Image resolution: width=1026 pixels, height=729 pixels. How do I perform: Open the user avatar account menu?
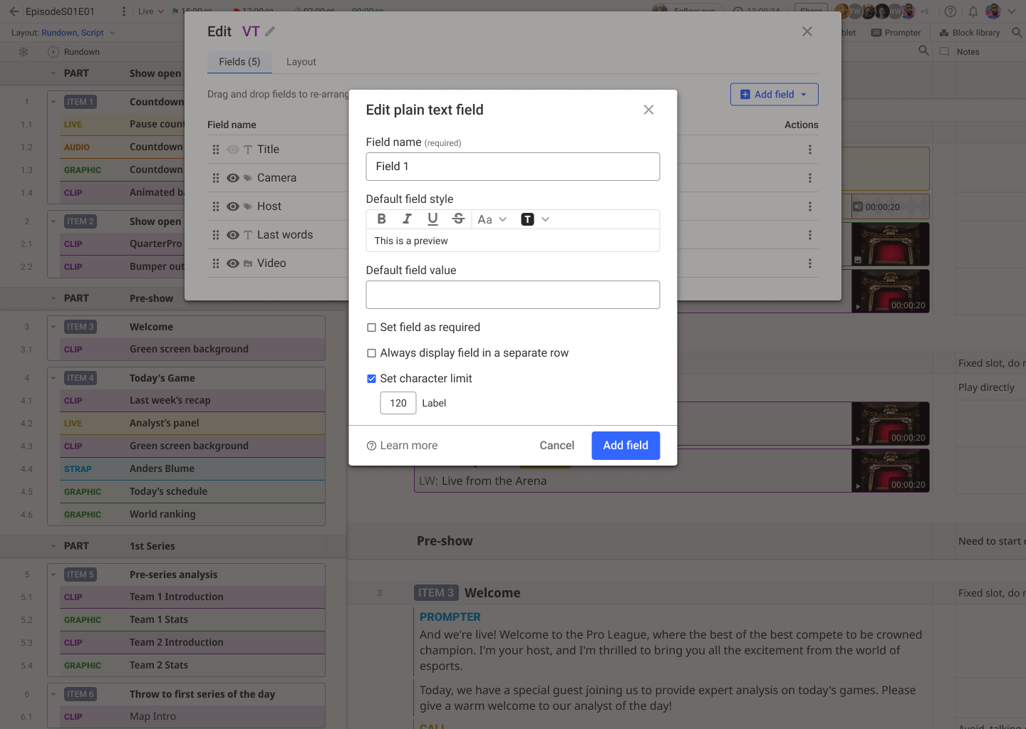click(993, 11)
